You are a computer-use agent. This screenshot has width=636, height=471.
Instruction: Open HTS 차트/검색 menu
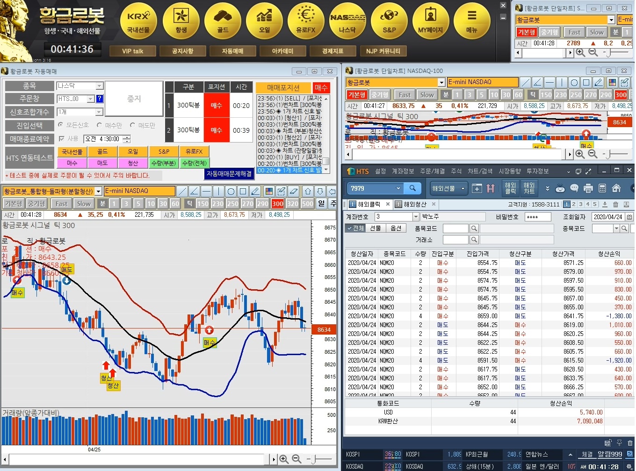480,171
